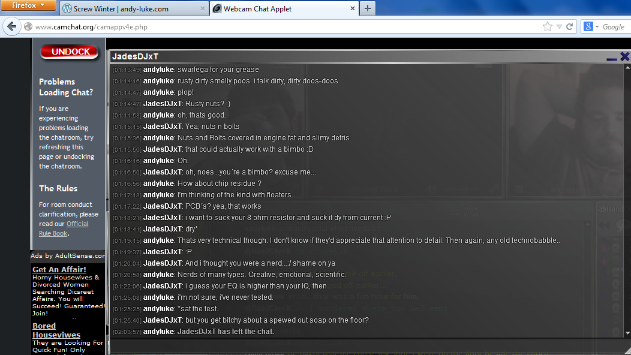Expand the URL bar history dropdown arrow

tap(560, 27)
